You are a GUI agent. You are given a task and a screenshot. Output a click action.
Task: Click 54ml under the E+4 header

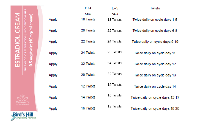pyautogui.click(x=88, y=14)
